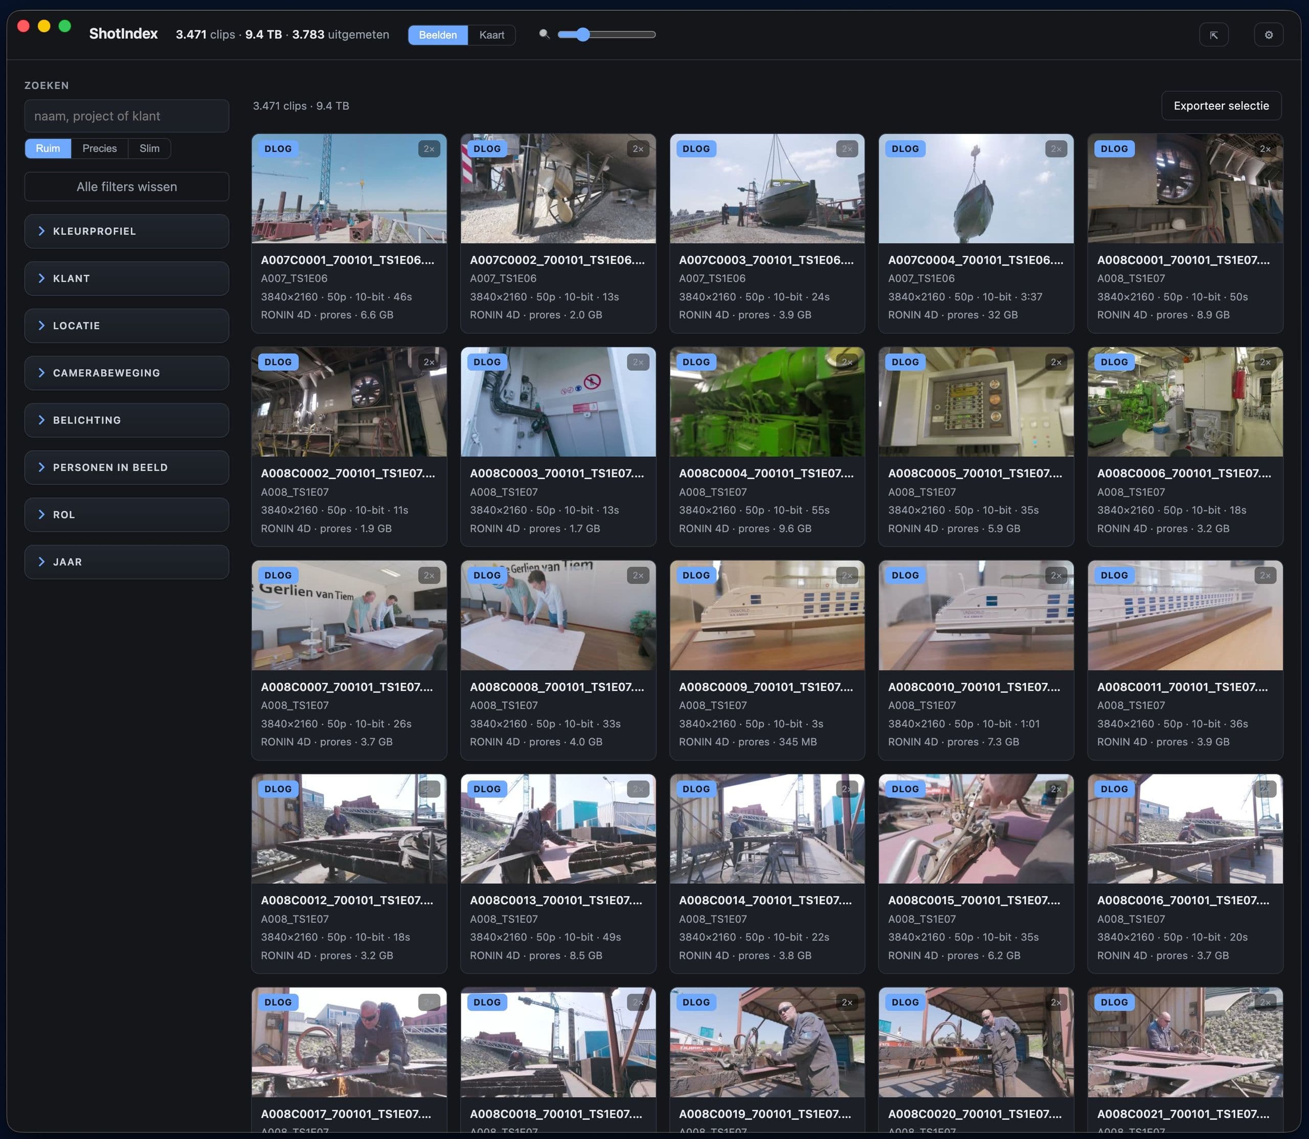Click '3840×2160 · 50p · 10-bit · 3:37' text
Screen dimensions: 1309x1139
(965, 297)
